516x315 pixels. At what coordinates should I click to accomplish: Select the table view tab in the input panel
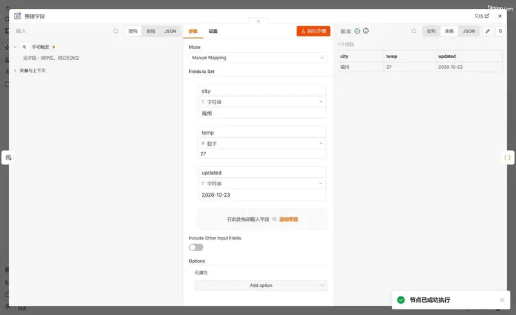151,31
